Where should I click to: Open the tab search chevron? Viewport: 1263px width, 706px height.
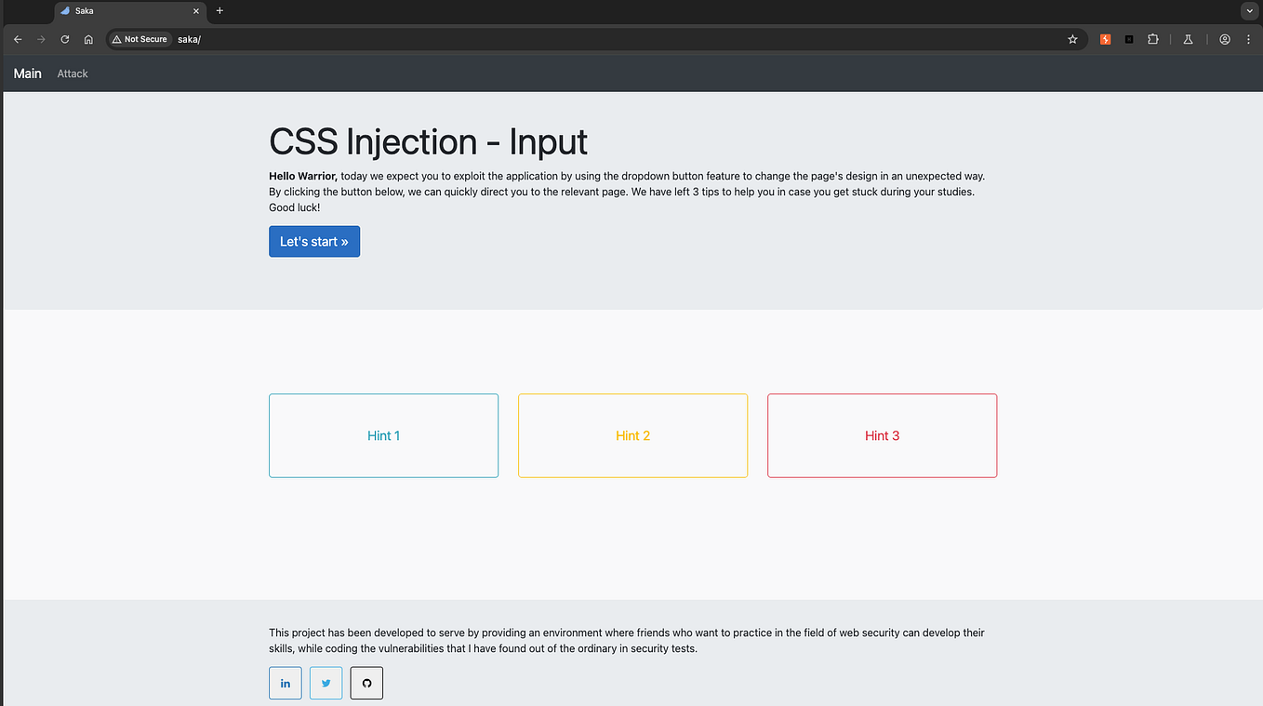[x=1249, y=10]
